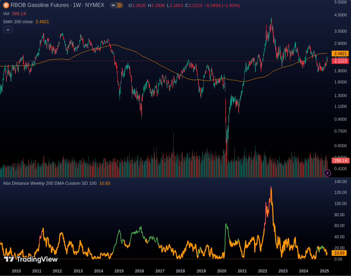
Task: Click the 1.3000 price scale label
Action: click(340, 95)
